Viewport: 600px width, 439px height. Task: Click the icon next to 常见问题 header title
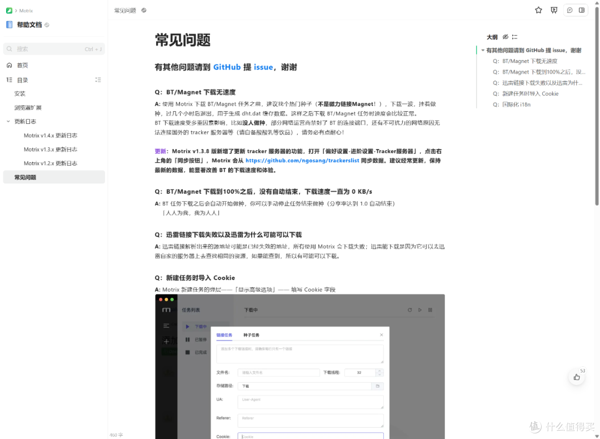pyautogui.click(x=144, y=11)
